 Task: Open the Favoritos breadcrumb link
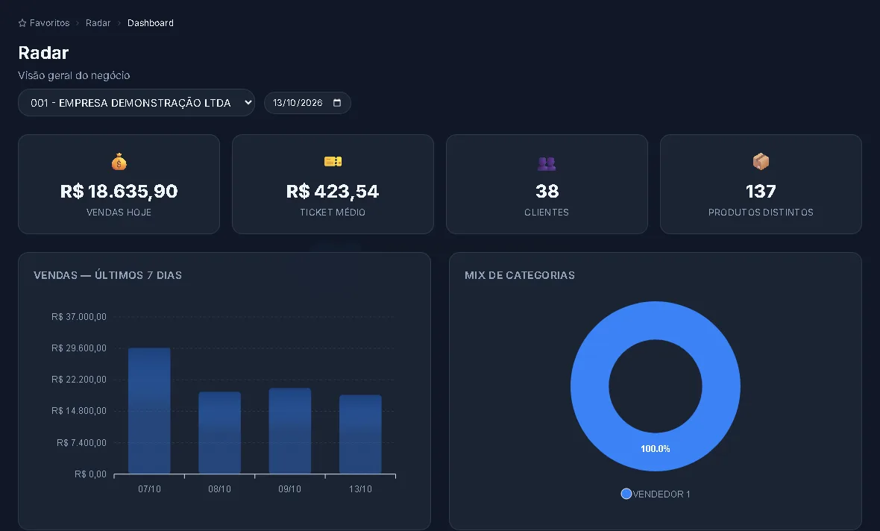(49, 23)
